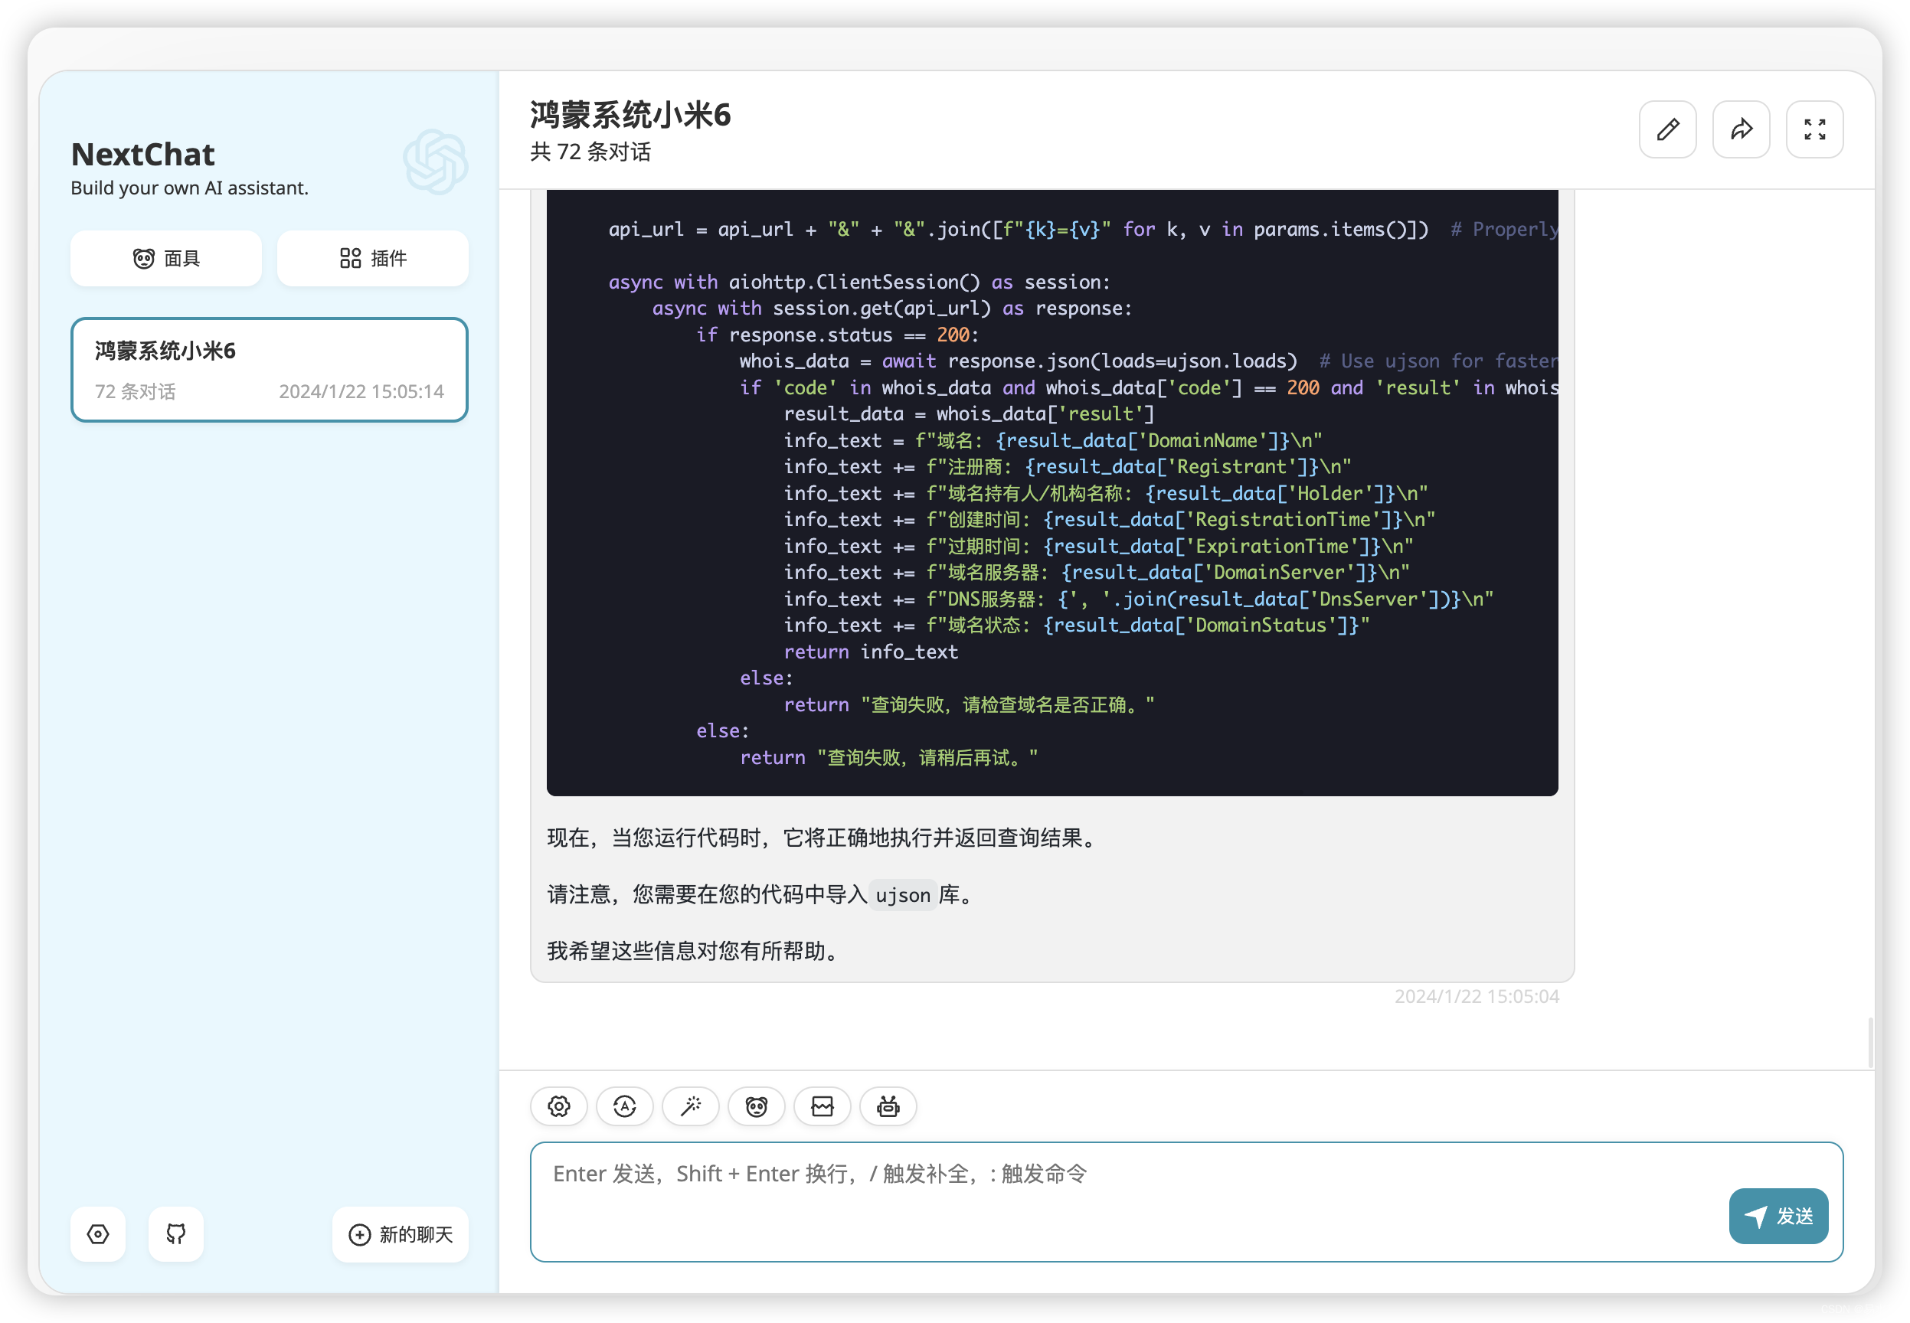The height and width of the screenshot is (1323, 1910).
Task: Click the 2024/1/22 15:05:14 sidebar timestamp
Action: pyautogui.click(x=361, y=391)
